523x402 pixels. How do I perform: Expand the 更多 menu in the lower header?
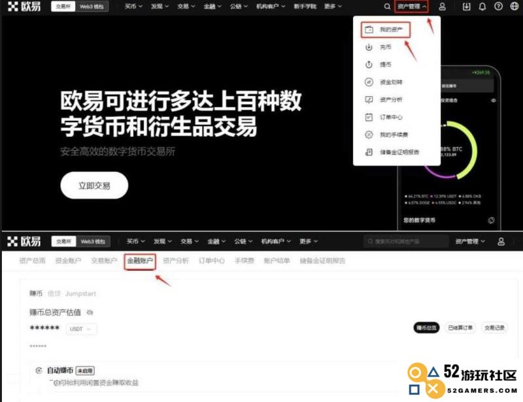(309, 241)
